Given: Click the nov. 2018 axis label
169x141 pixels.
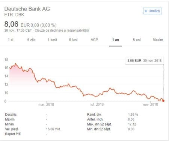Looking at the screenshot, I should click(151, 104).
